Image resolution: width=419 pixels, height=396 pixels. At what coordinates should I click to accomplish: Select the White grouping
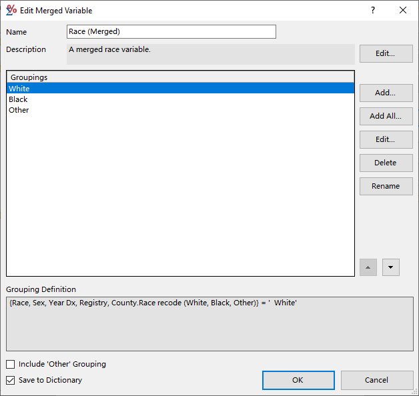click(x=19, y=89)
